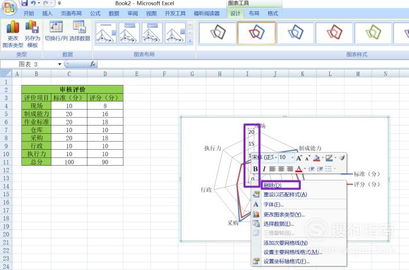Image resolution: width=409 pixels, height=270 pixels.
Task: Select column D header
Action: (x=105, y=74)
